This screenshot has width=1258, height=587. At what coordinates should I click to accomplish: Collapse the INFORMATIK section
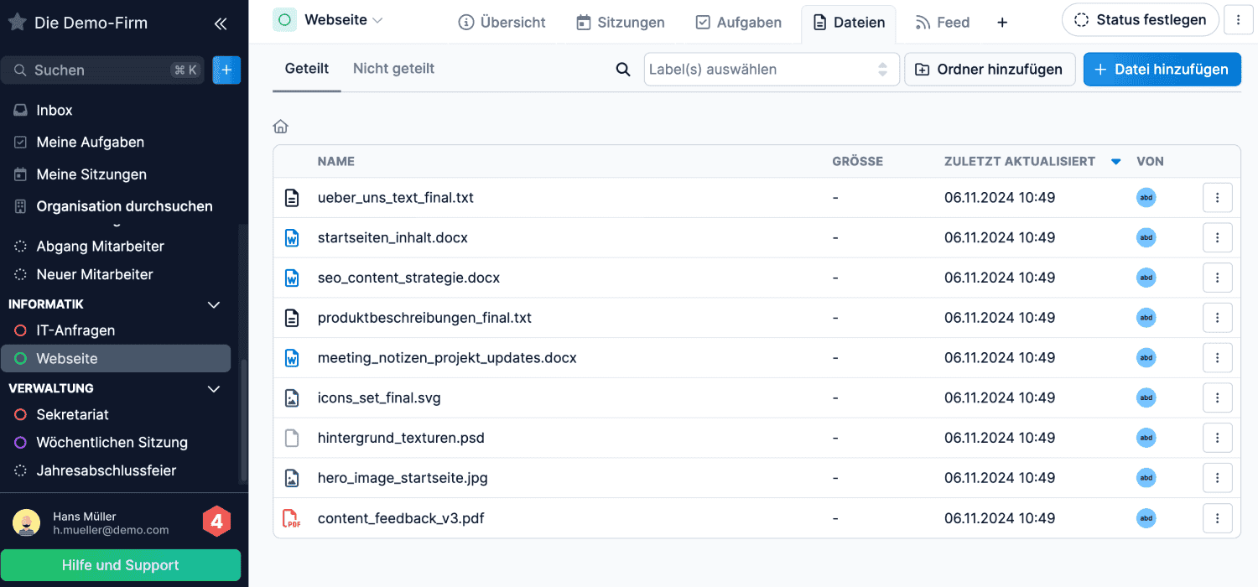pyautogui.click(x=214, y=304)
